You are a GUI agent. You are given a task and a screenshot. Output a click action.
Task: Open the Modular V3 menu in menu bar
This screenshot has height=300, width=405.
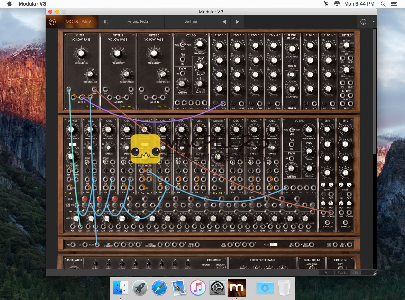point(32,4)
